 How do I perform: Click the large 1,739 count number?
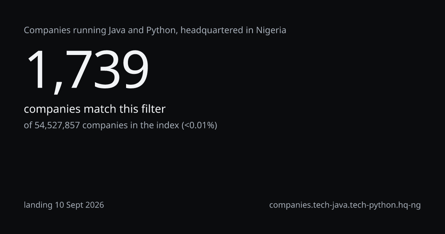pyautogui.click(x=86, y=70)
